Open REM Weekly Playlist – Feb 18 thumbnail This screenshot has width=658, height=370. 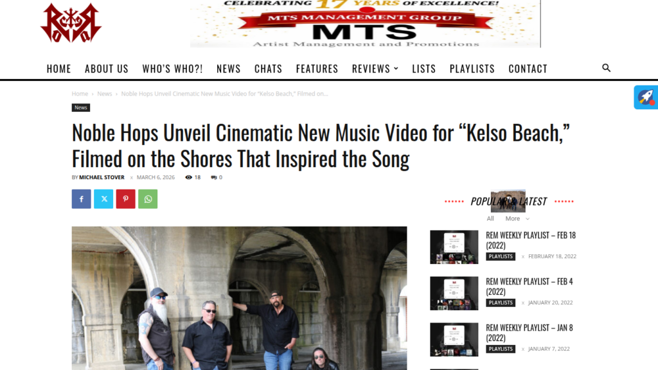pos(454,247)
